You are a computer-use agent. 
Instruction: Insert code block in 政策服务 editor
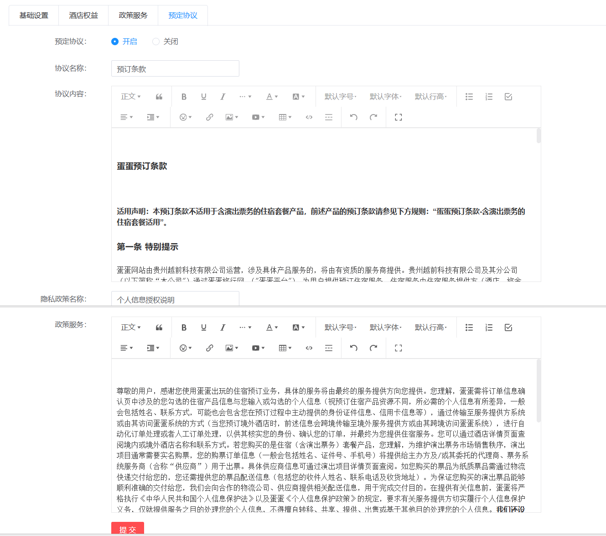309,348
